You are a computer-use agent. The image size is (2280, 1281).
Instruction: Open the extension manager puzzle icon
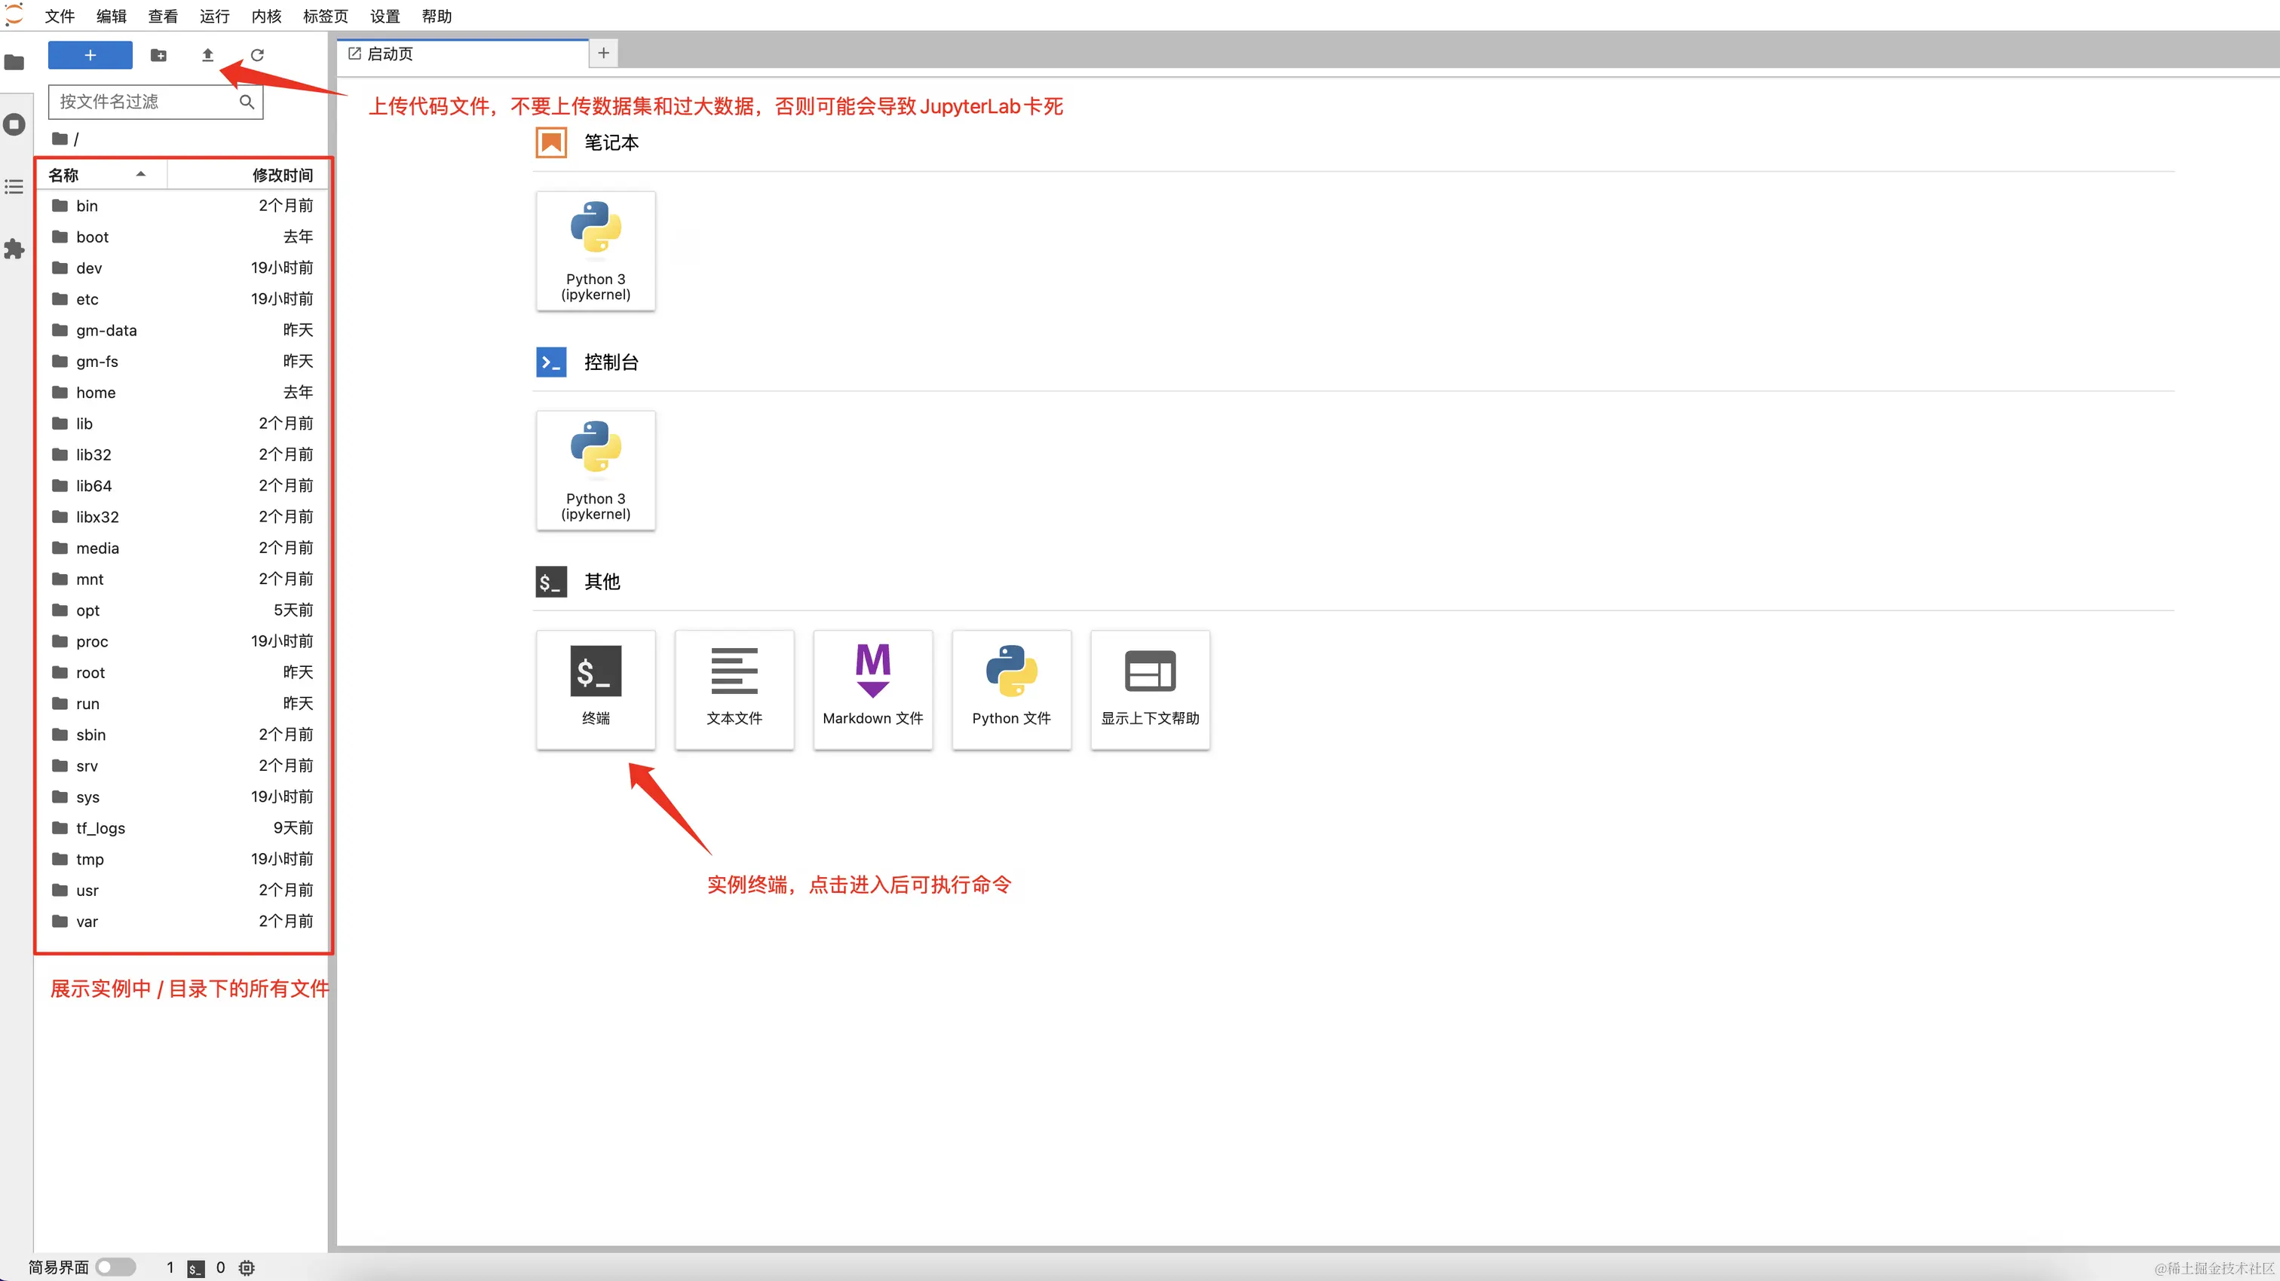tap(14, 249)
